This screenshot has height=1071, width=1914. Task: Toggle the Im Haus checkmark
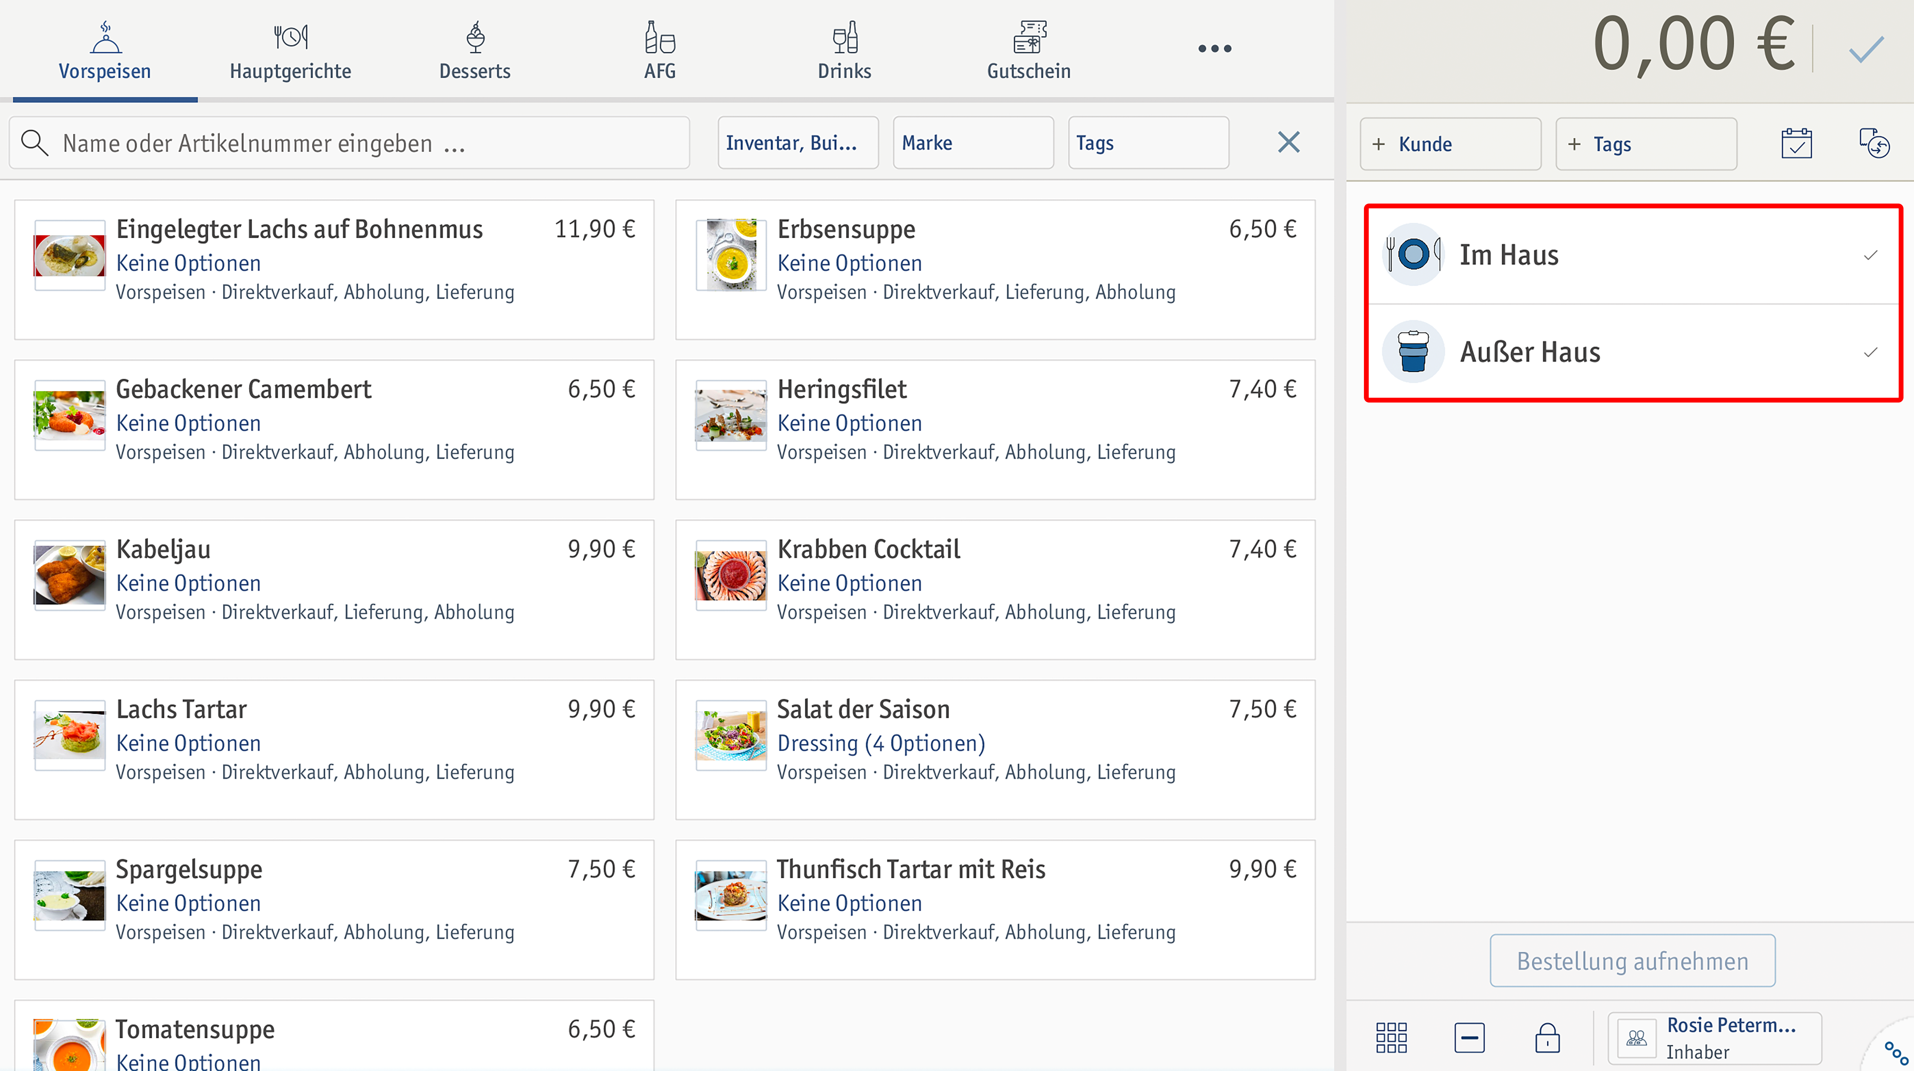(x=1870, y=255)
